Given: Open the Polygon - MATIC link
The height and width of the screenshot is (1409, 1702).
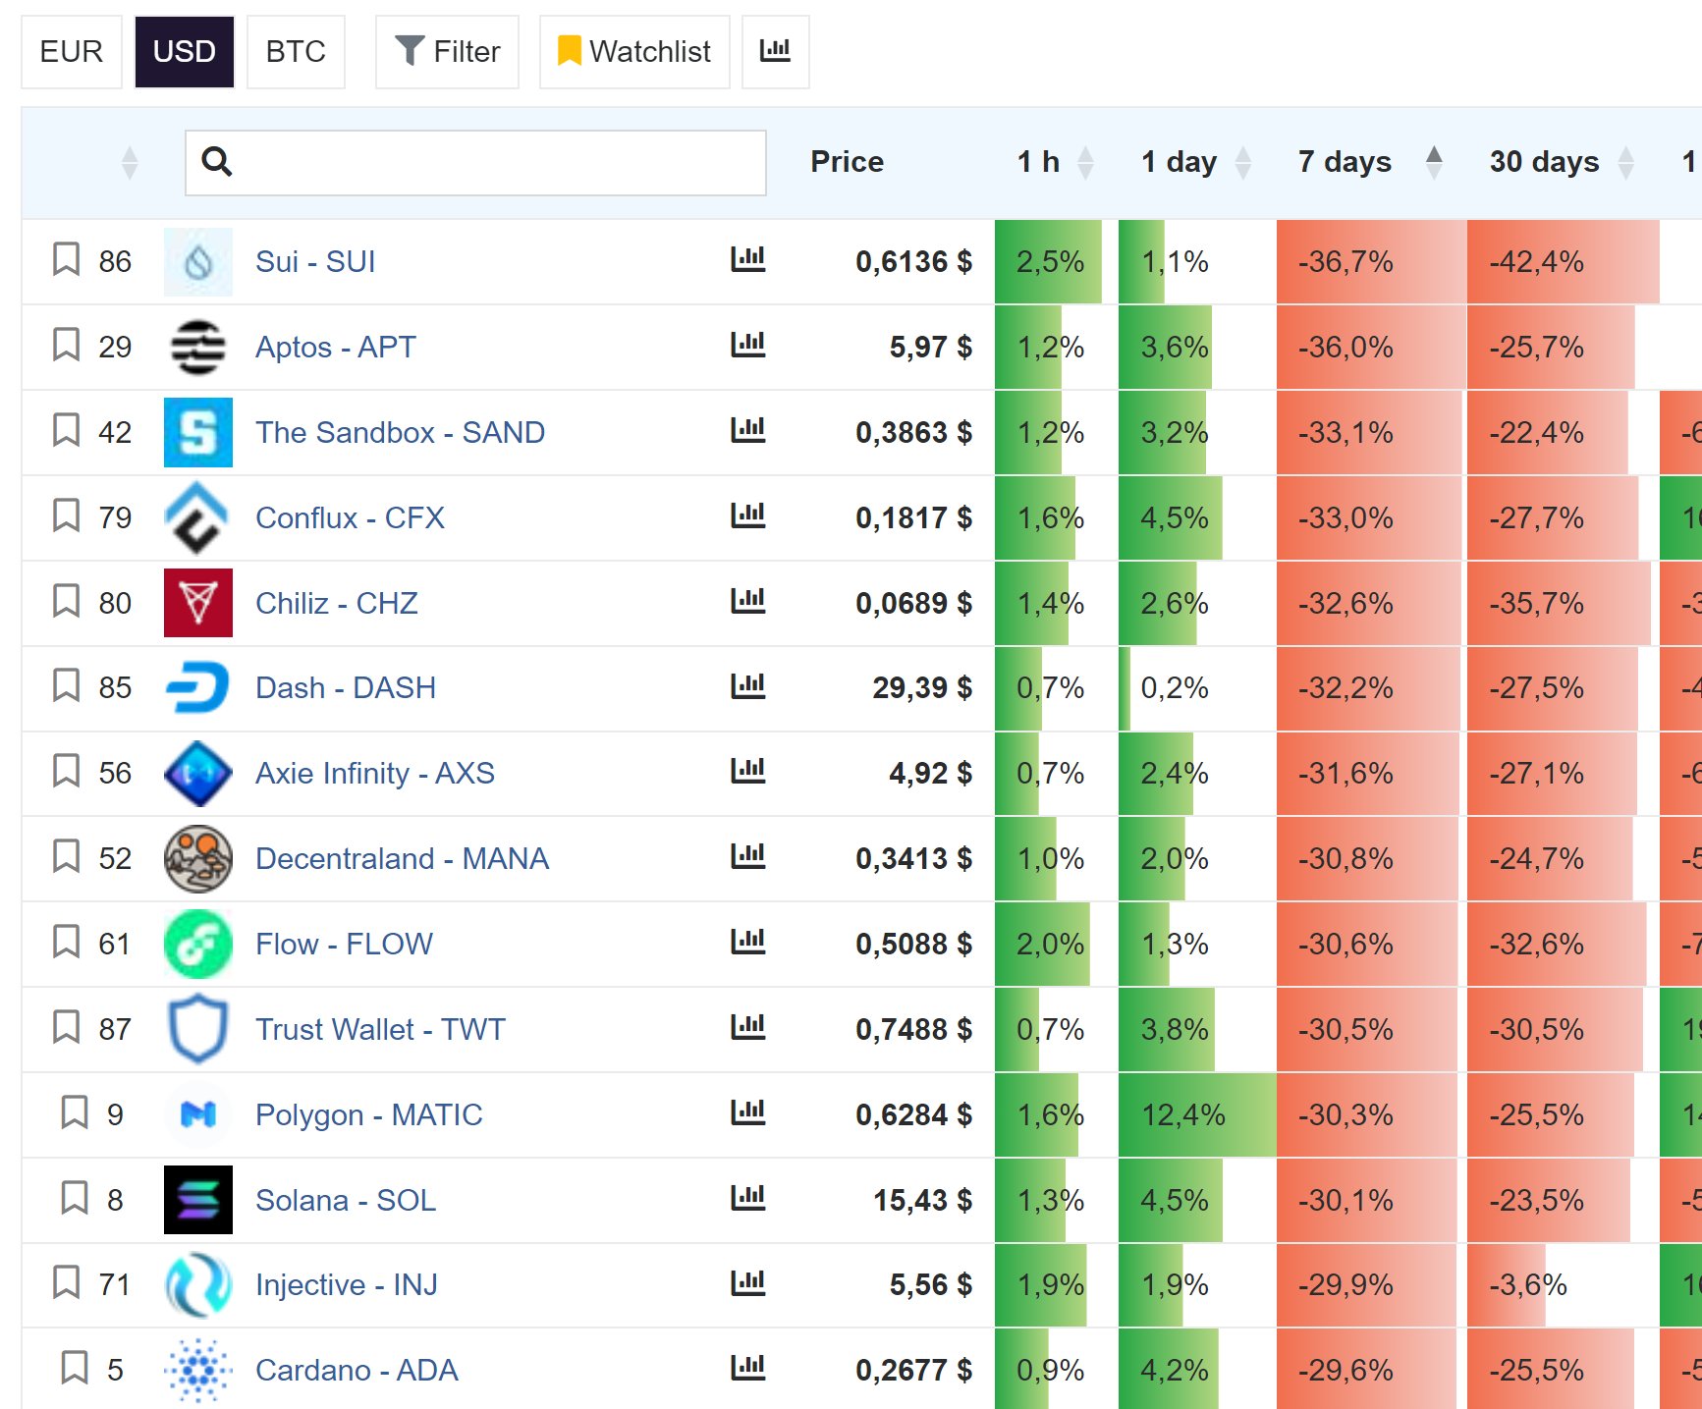Looking at the screenshot, I should coord(369,1114).
